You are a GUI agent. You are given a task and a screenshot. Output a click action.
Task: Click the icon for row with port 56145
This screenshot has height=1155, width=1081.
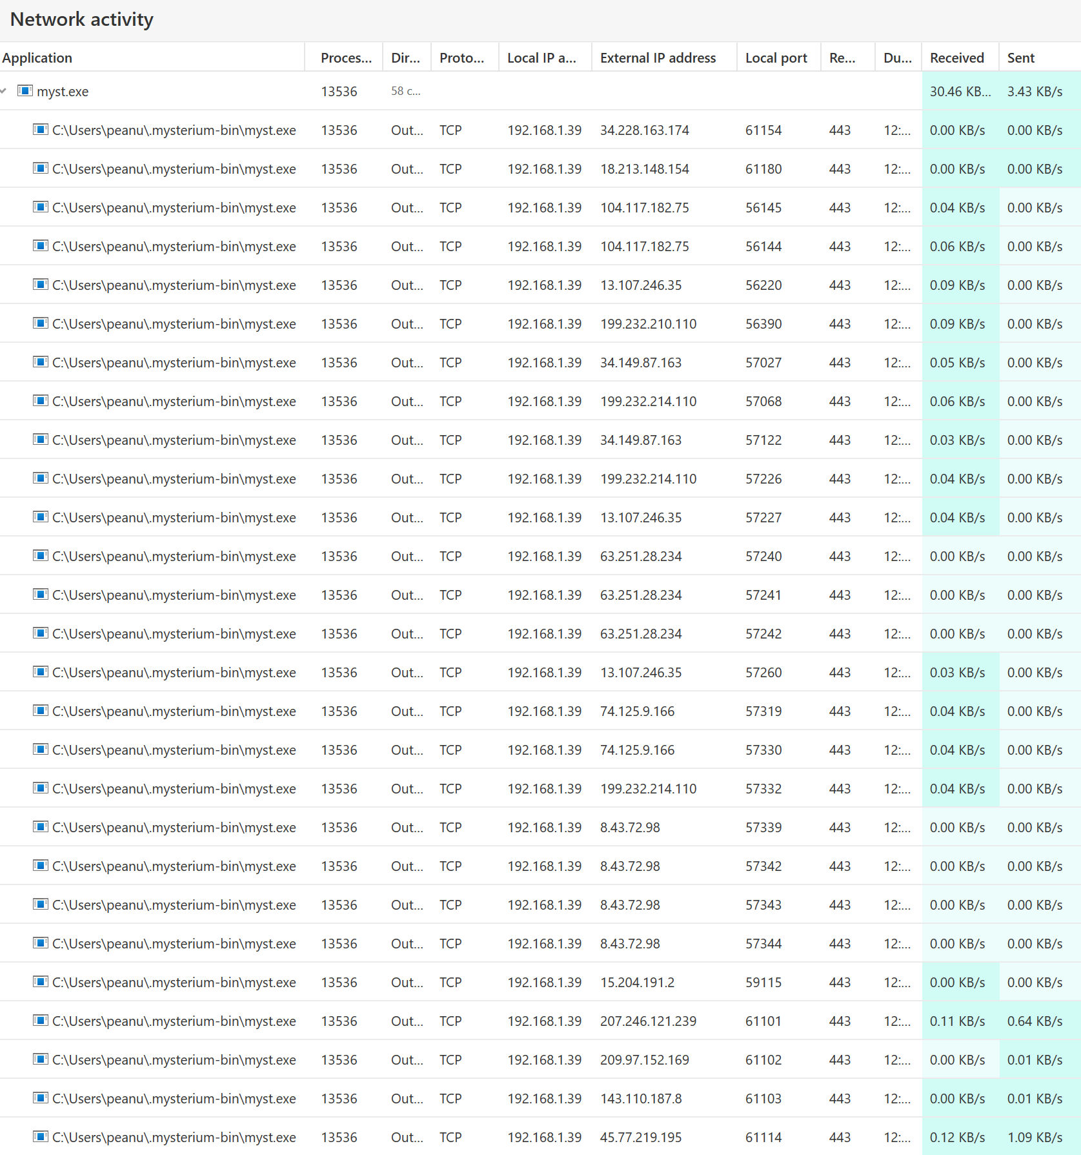(40, 207)
